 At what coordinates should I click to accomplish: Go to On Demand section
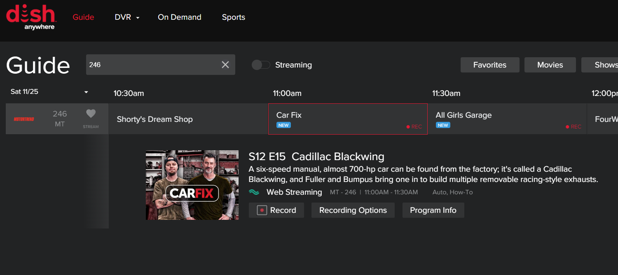[x=180, y=17]
